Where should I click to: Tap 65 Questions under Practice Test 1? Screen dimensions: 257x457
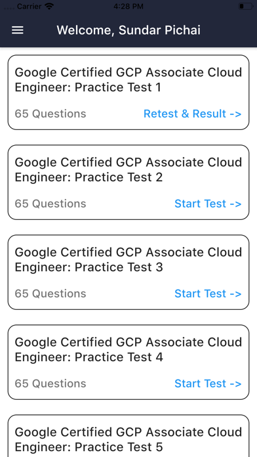click(50, 114)
